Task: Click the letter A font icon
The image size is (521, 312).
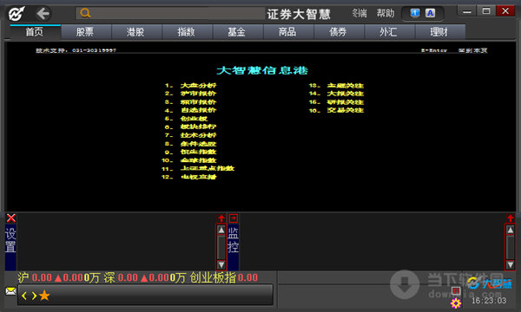Action: (431, 13)
